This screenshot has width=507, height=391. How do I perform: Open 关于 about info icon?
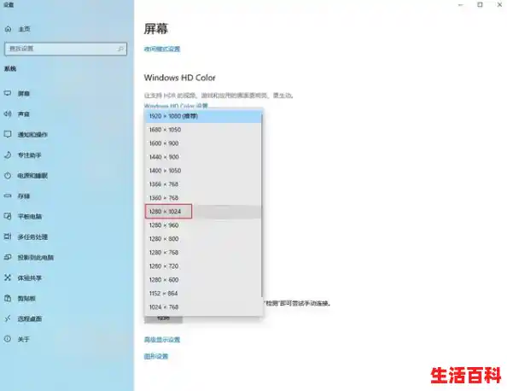(x=8, y=339)
